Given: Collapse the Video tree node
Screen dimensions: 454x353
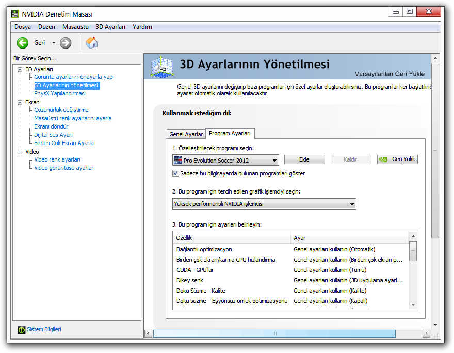Looking at the screenshot, I should 20,152.
